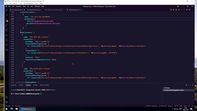Open Remote Desktop Connection Manager File menu
The image size is (197, 111).
[6, 4]
